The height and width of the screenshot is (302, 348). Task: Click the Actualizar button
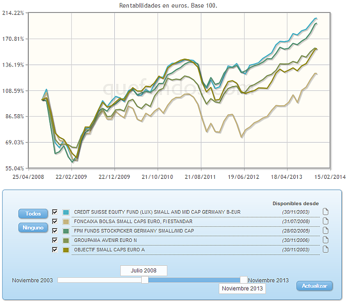(315, 286)
